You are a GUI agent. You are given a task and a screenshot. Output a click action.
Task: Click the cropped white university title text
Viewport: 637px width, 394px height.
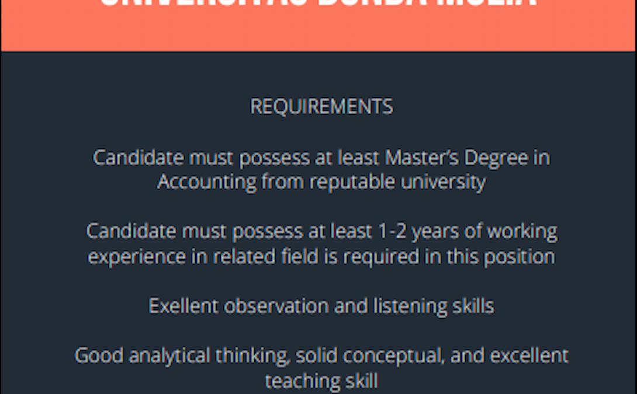pos(318,4)
